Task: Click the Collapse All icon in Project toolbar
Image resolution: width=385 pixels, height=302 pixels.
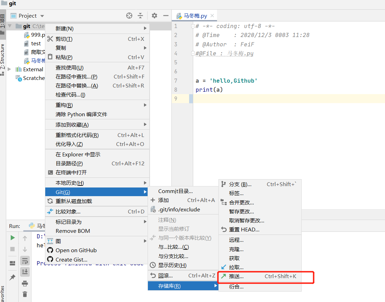Action: click(140, 16)
